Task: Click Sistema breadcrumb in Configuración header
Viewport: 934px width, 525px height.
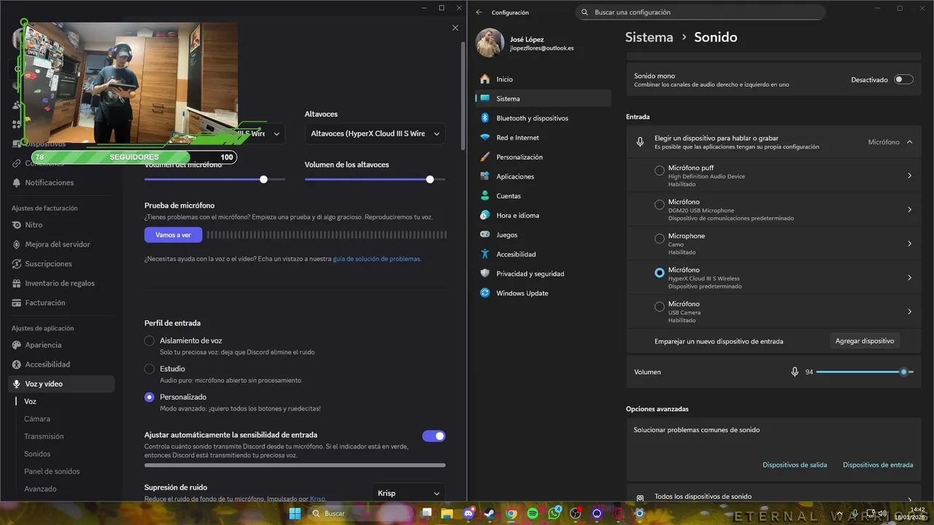Action: coord(649,37)
